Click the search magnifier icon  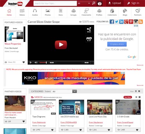point(94,3)
